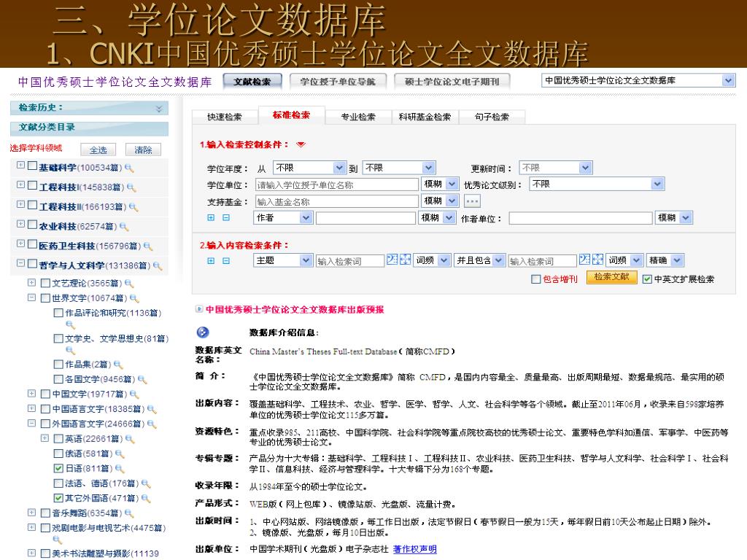Click magnifier icon beside 英语 (22661篇)
This screenshot has width=747, height=560.
(x=130, y=439)
